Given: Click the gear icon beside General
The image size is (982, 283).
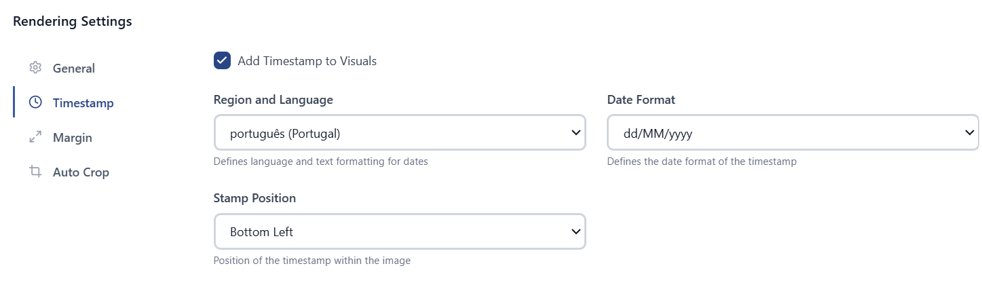Looking at the screenshot, I should point(35,68).
